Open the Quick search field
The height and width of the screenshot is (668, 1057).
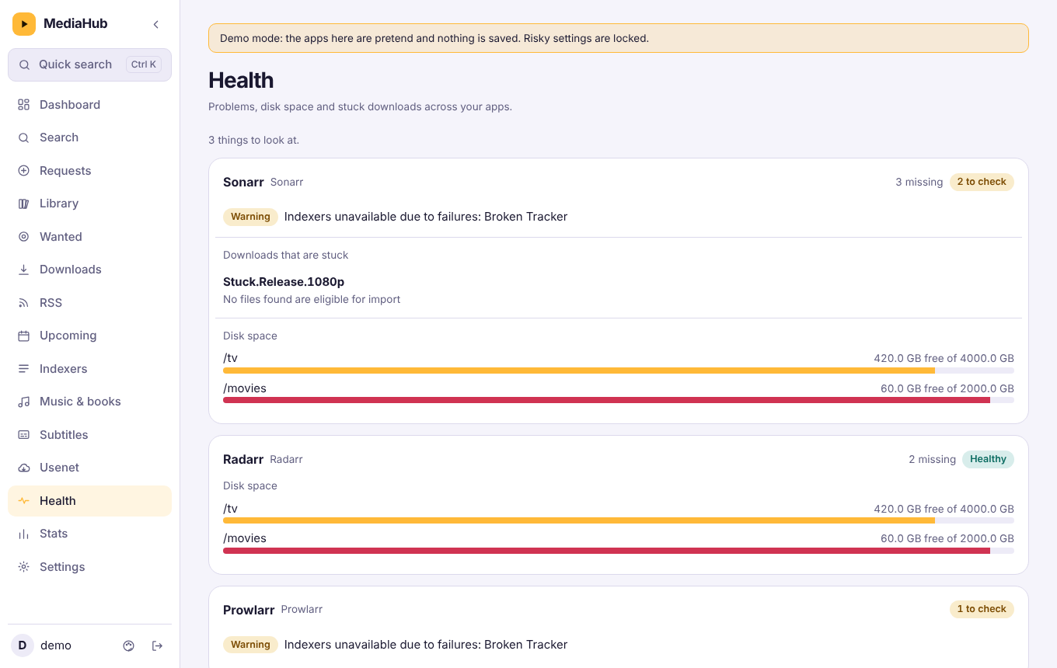coord(89,64)
